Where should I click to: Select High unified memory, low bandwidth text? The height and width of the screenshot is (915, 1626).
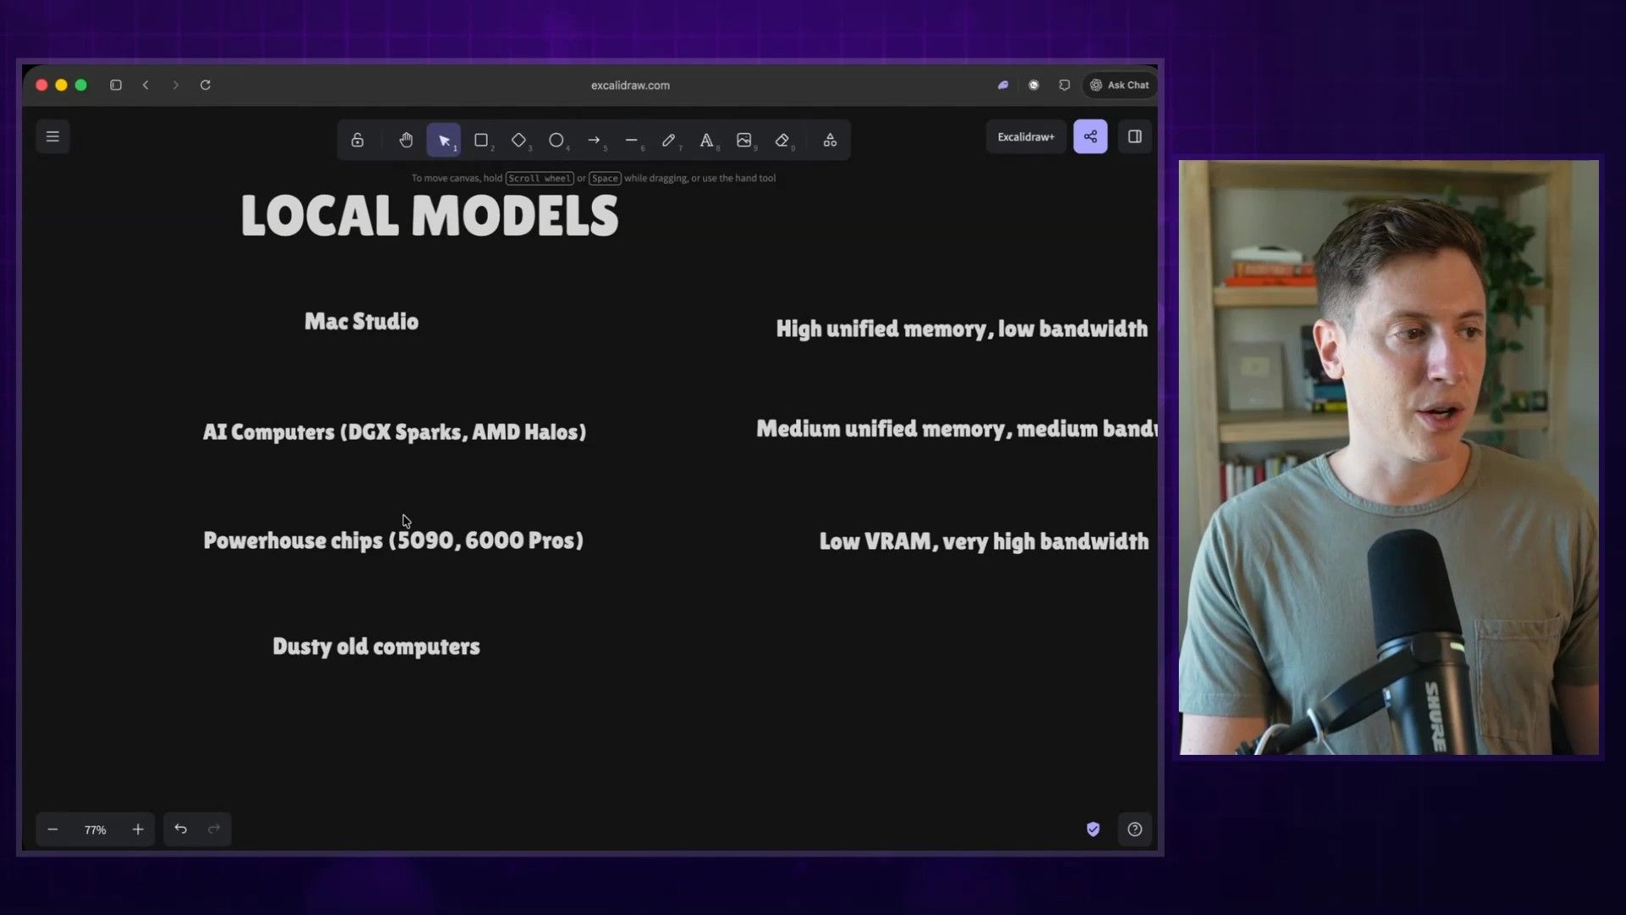coord(962,329)
